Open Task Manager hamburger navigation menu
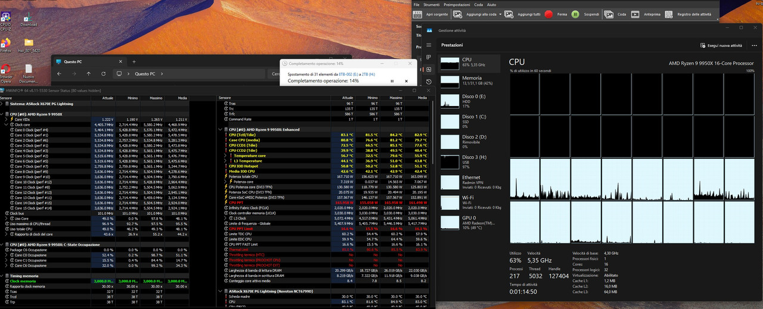This screenshot has height=309, width=763. 429,45
